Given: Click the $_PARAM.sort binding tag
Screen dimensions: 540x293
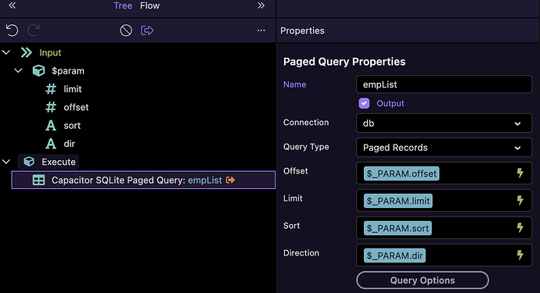Looking at the screenshot, I should pos(398,228).
